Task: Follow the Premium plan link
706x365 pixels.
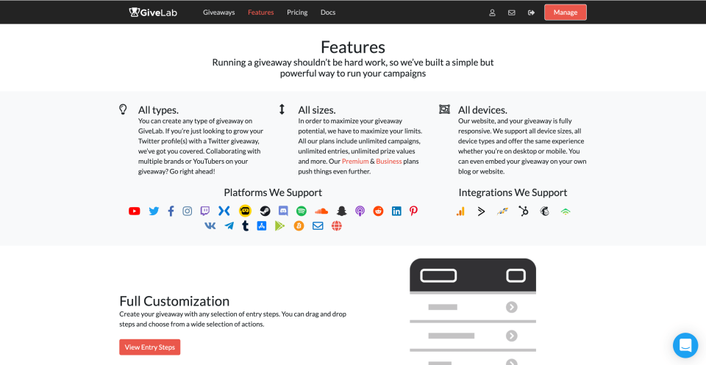Action: 355,162
